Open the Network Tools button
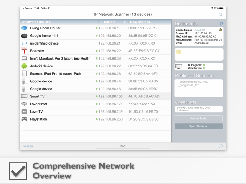The height and width of the screenshot is (184, 246). pos(199,118)
